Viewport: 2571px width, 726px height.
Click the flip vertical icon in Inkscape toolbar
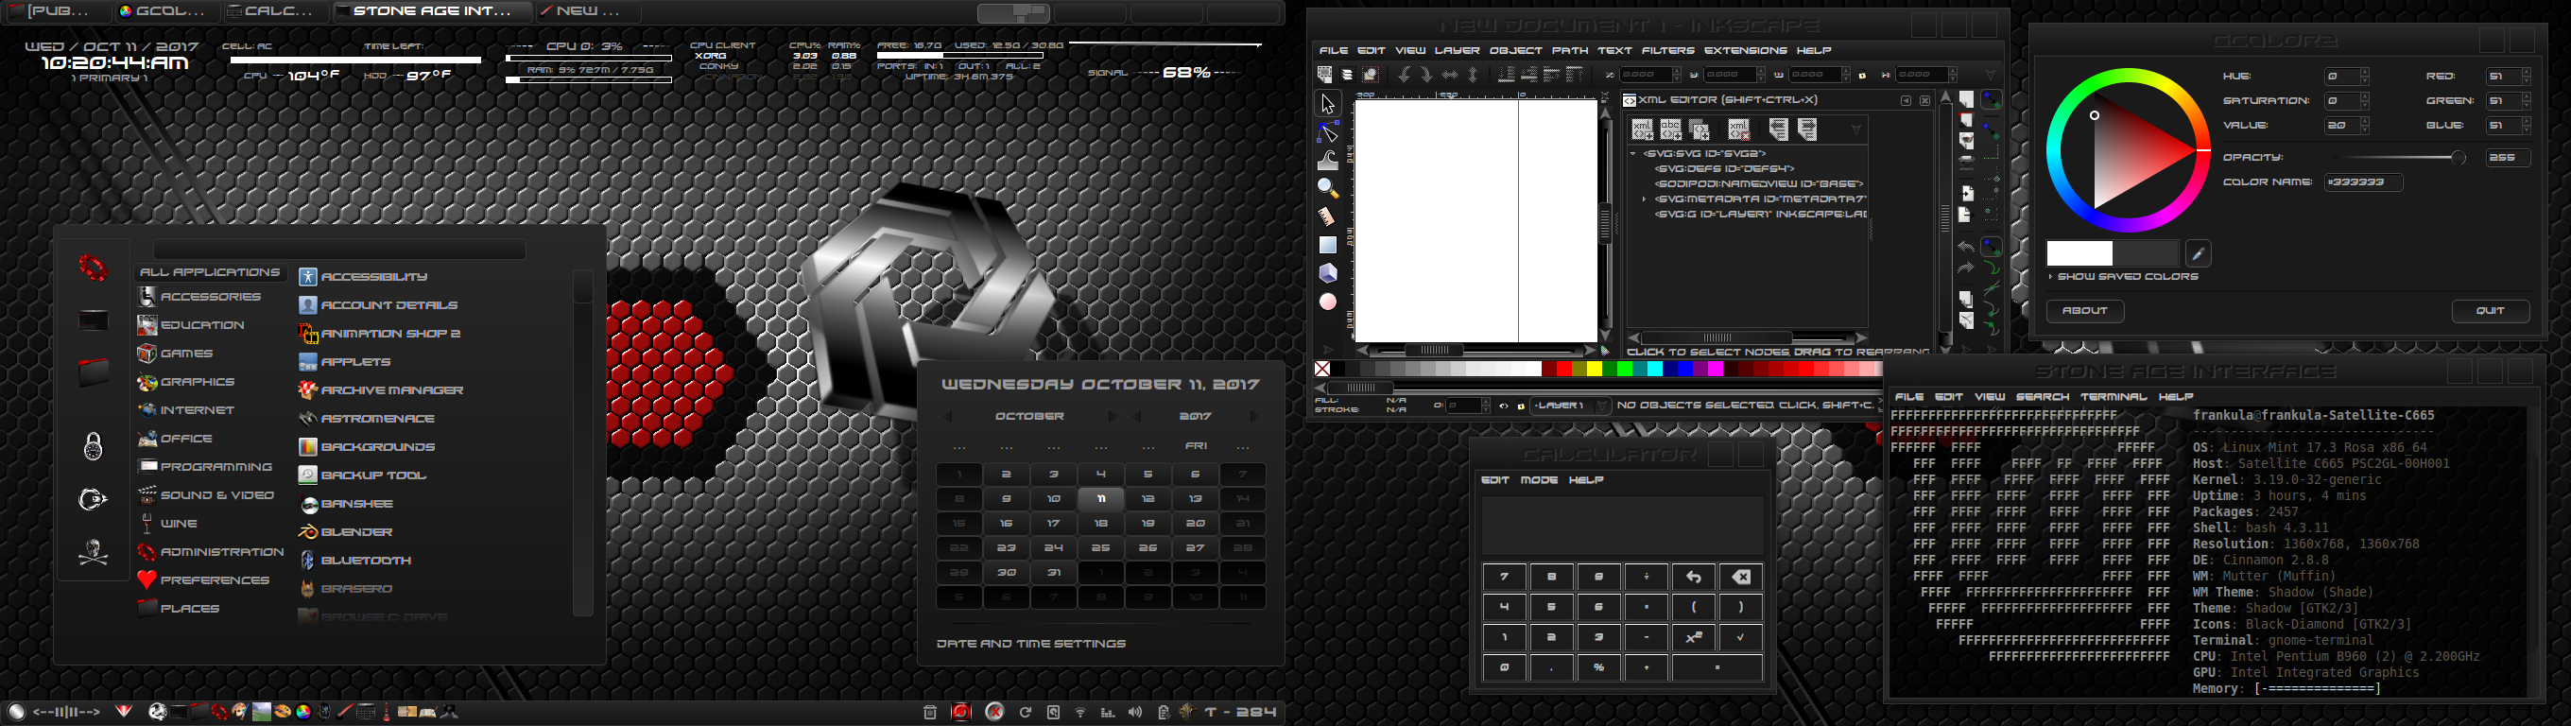(1474, 75)
